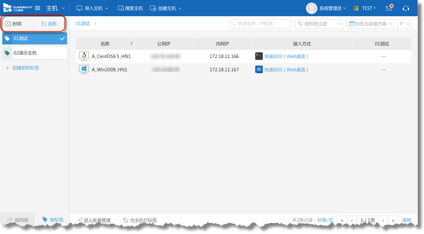Click terminal quick access icon for CentOS host
Screen dimensions: 424x234
[x=259, y=56]
